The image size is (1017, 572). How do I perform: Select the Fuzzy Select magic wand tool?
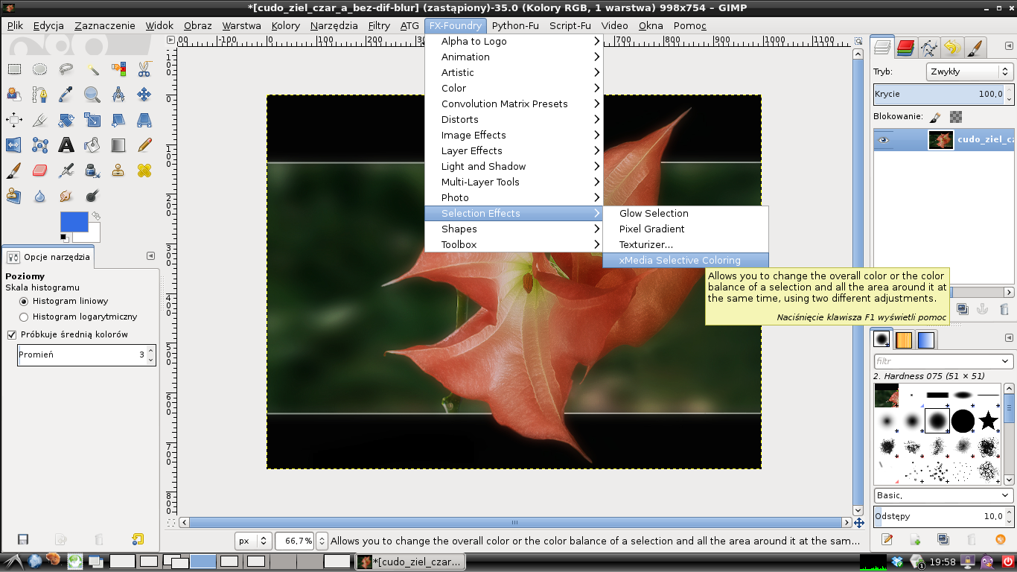(x=92, y=69)
